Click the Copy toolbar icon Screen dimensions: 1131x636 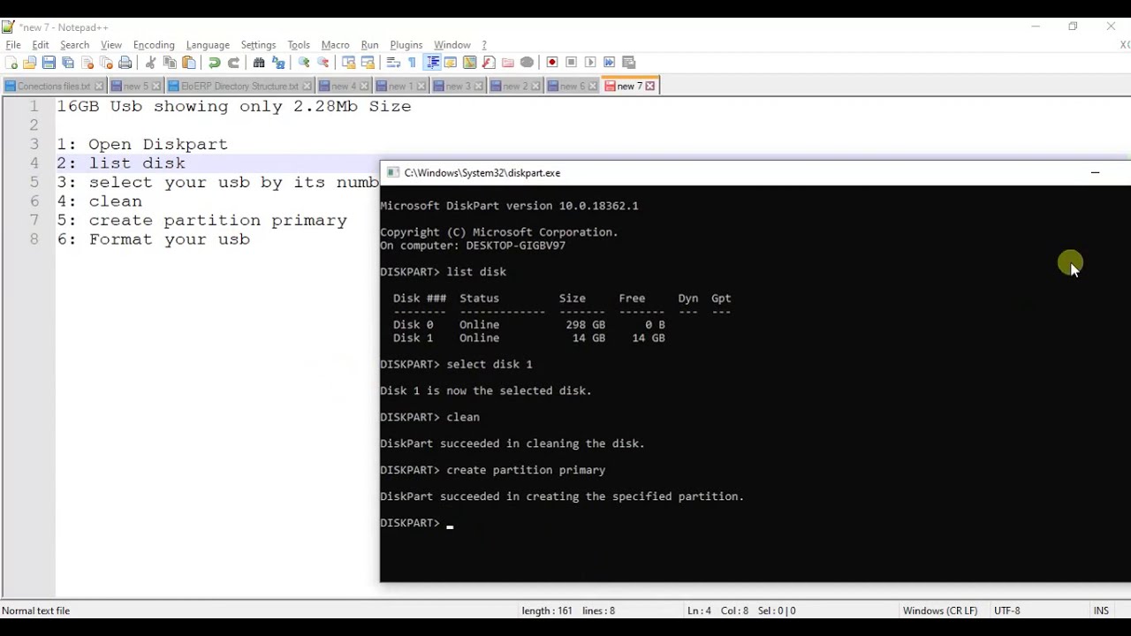pyautogui.click(x=170, y=62)
